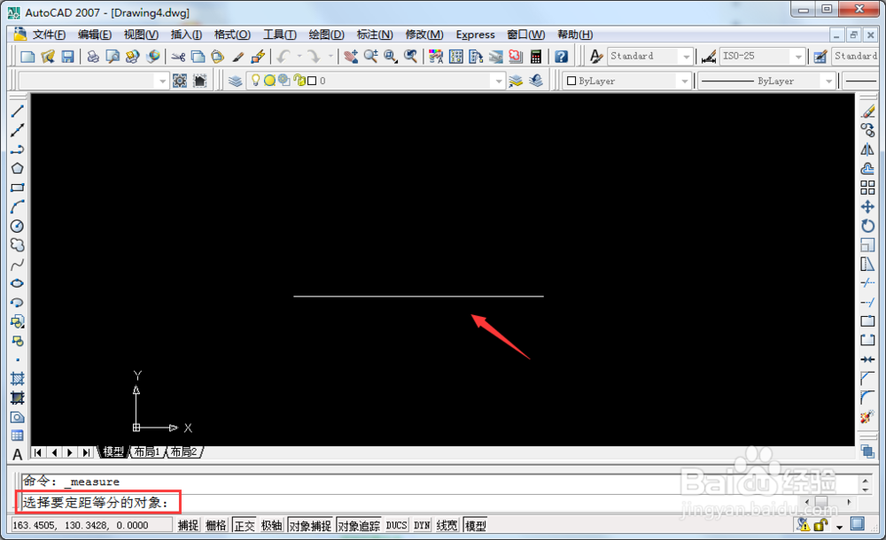
Task: Select the Revision Cloud tool
Action: [18, 245]
